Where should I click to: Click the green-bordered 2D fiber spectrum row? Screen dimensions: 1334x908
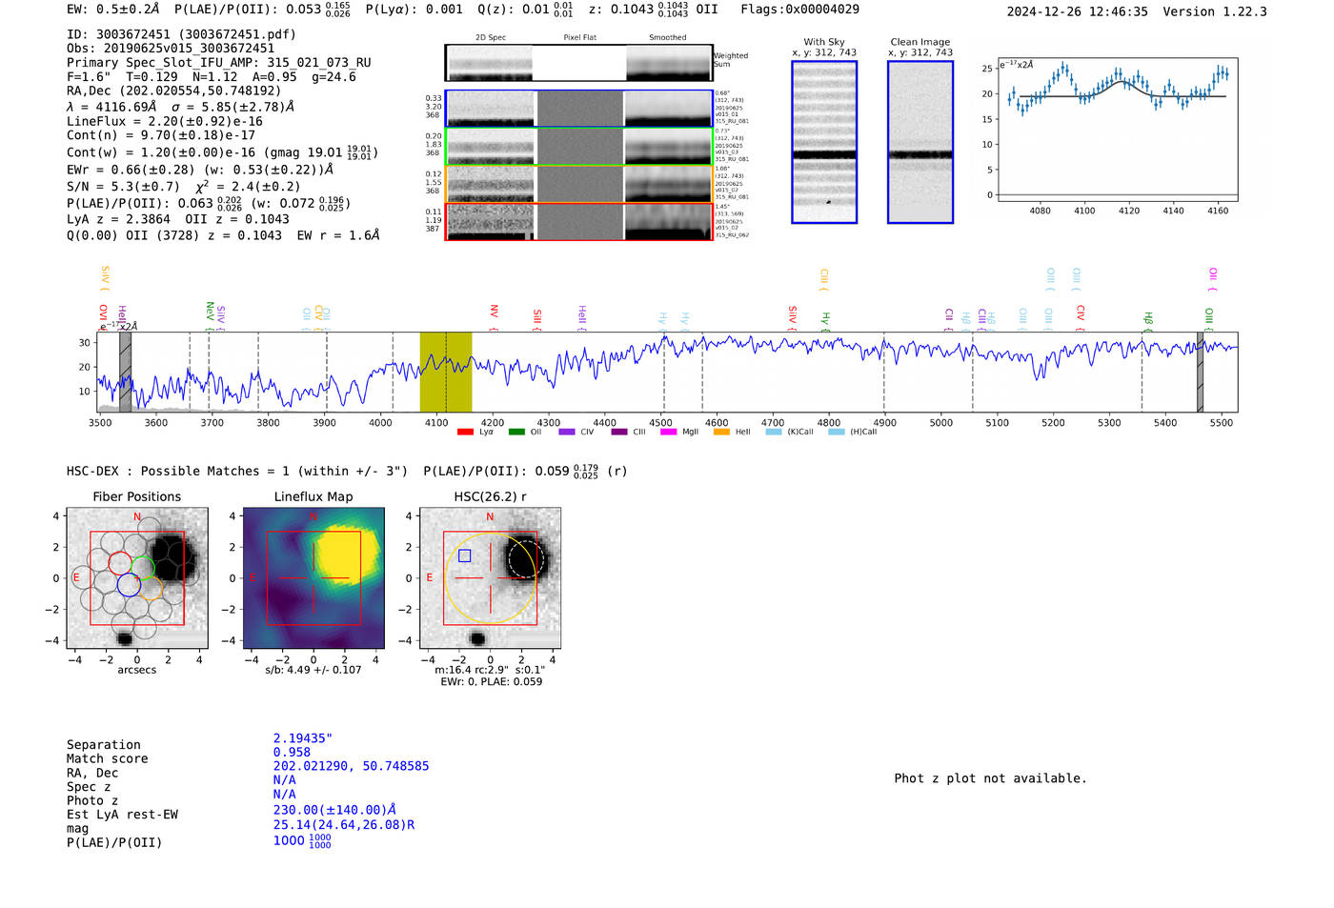(578, 147)
